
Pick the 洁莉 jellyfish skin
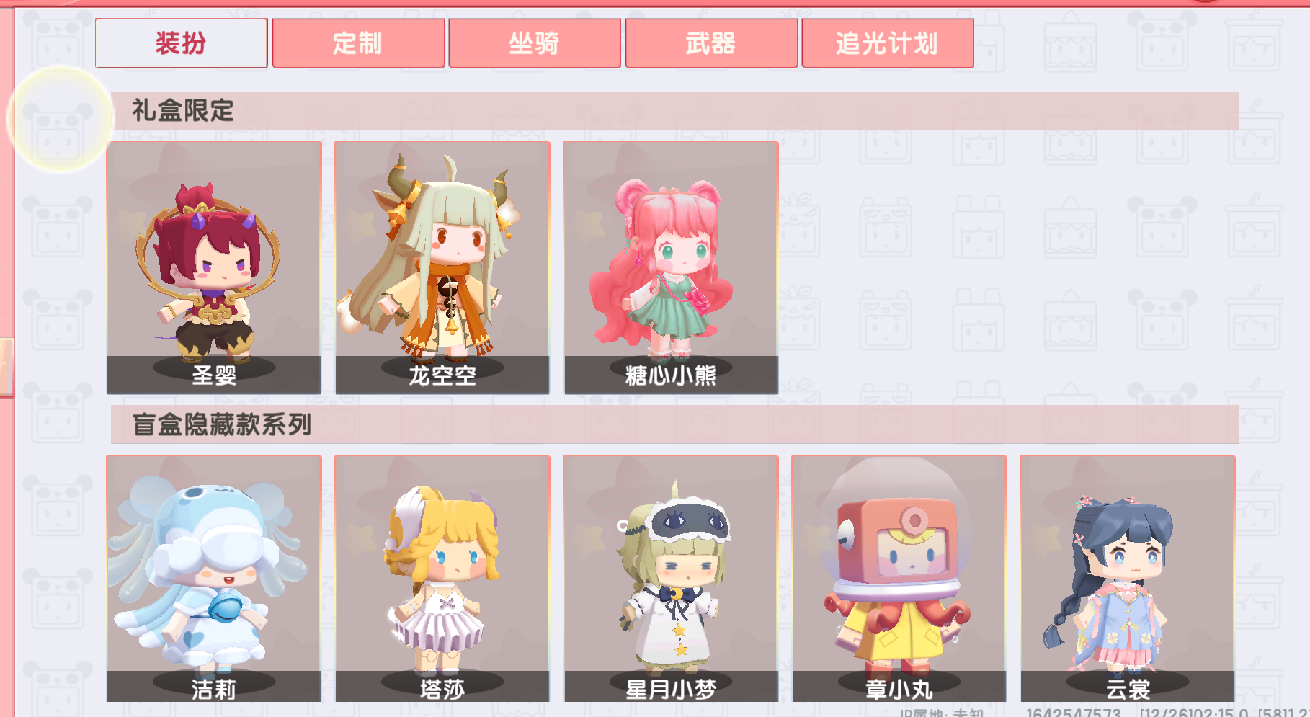tap(214, 579)
